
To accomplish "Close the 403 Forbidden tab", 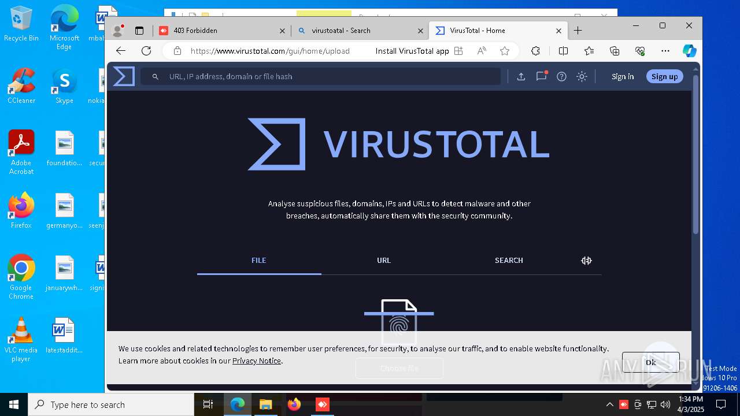I will 282,31.
